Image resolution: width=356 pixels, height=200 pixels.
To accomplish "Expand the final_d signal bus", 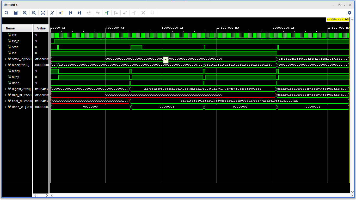I will (x=5, y=101).
